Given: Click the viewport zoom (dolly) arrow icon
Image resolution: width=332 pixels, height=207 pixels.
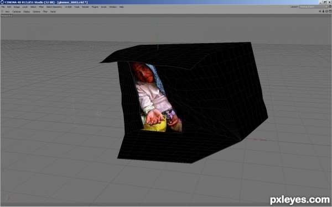Looking at the screenshot, I should [323, 12].
